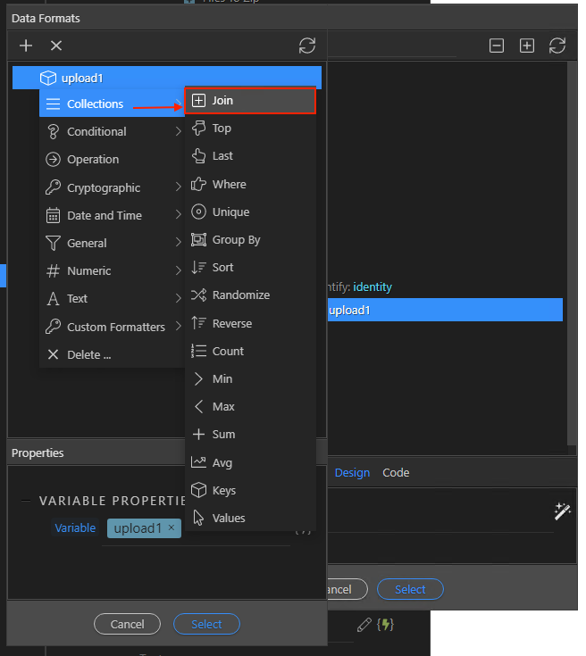Screen dimensions: 586x656
Task: Click the Reverse sort icon
Action: coord(198,323)
